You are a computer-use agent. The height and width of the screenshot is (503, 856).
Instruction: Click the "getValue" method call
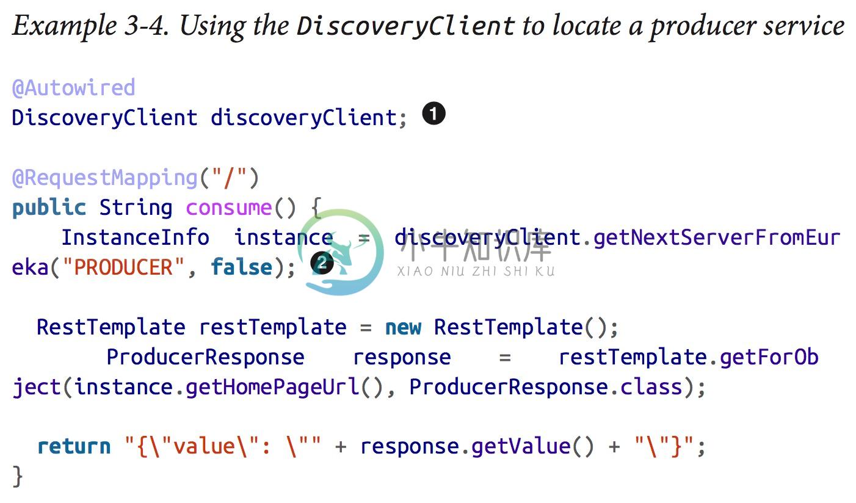point(521,446)
